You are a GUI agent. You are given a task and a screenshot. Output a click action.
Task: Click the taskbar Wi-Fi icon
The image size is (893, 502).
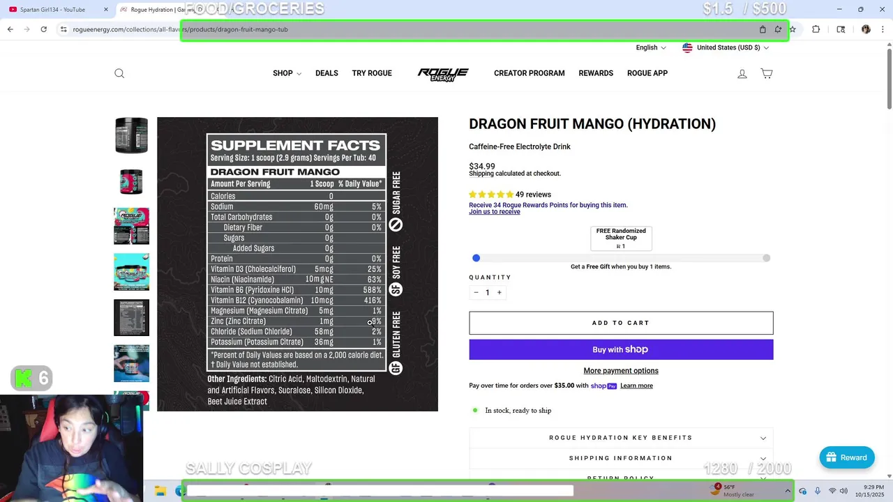coord(832,491)
